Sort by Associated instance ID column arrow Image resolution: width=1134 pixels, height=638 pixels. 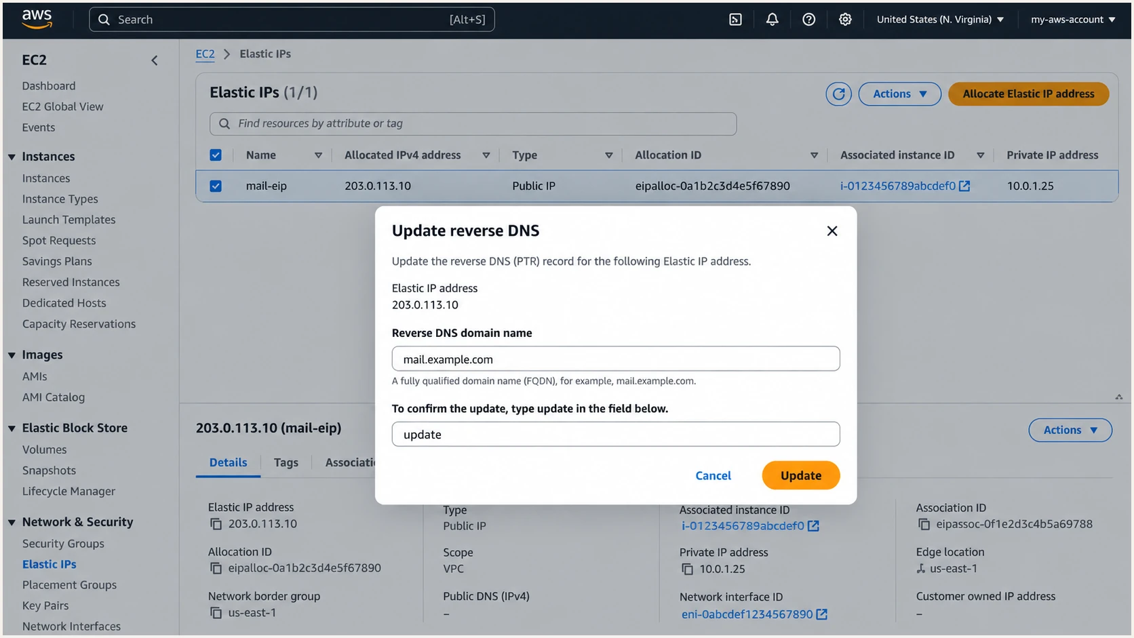click(x=980, y=155)
